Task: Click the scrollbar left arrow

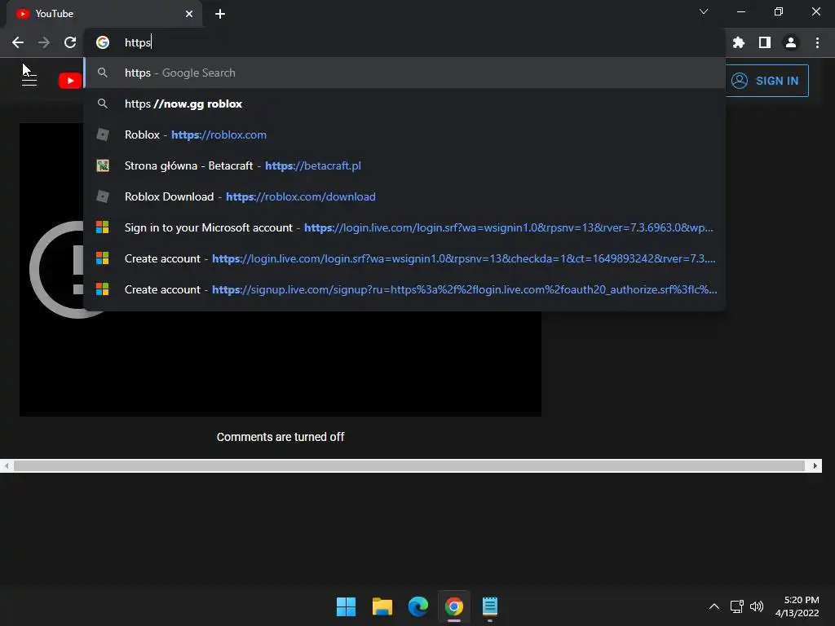Action: pos(7,465)
